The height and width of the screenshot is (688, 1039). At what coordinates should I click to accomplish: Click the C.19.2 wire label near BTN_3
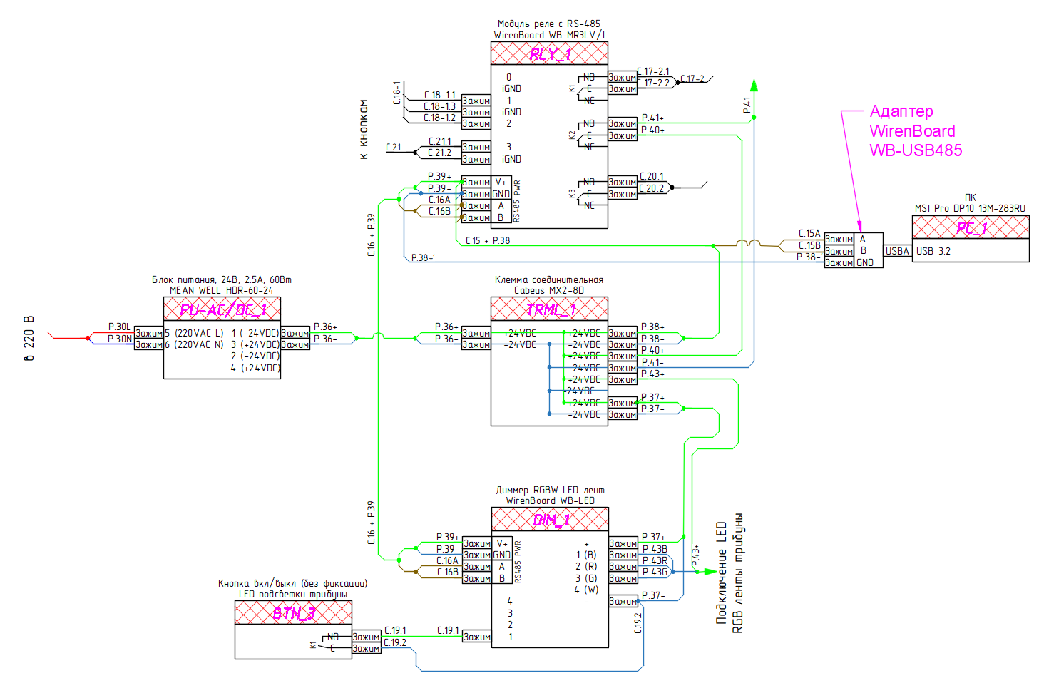click(x=395, y=642)
